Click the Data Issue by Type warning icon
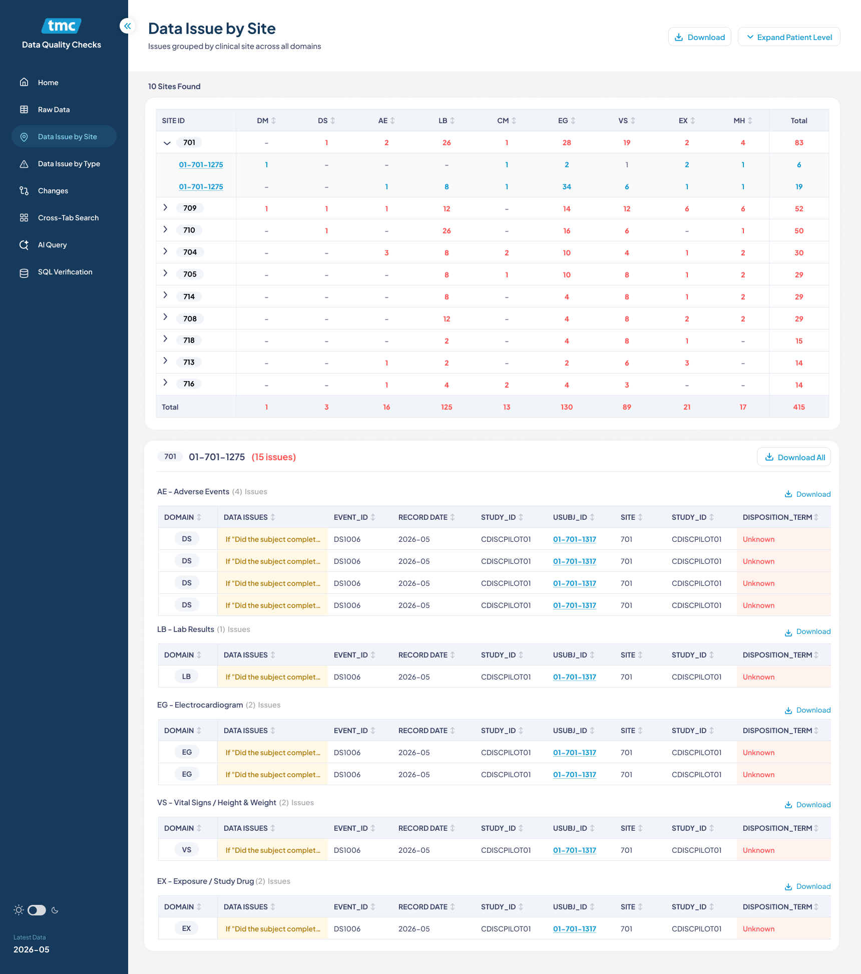Screen dimensions: 861x974 point(24,164)
